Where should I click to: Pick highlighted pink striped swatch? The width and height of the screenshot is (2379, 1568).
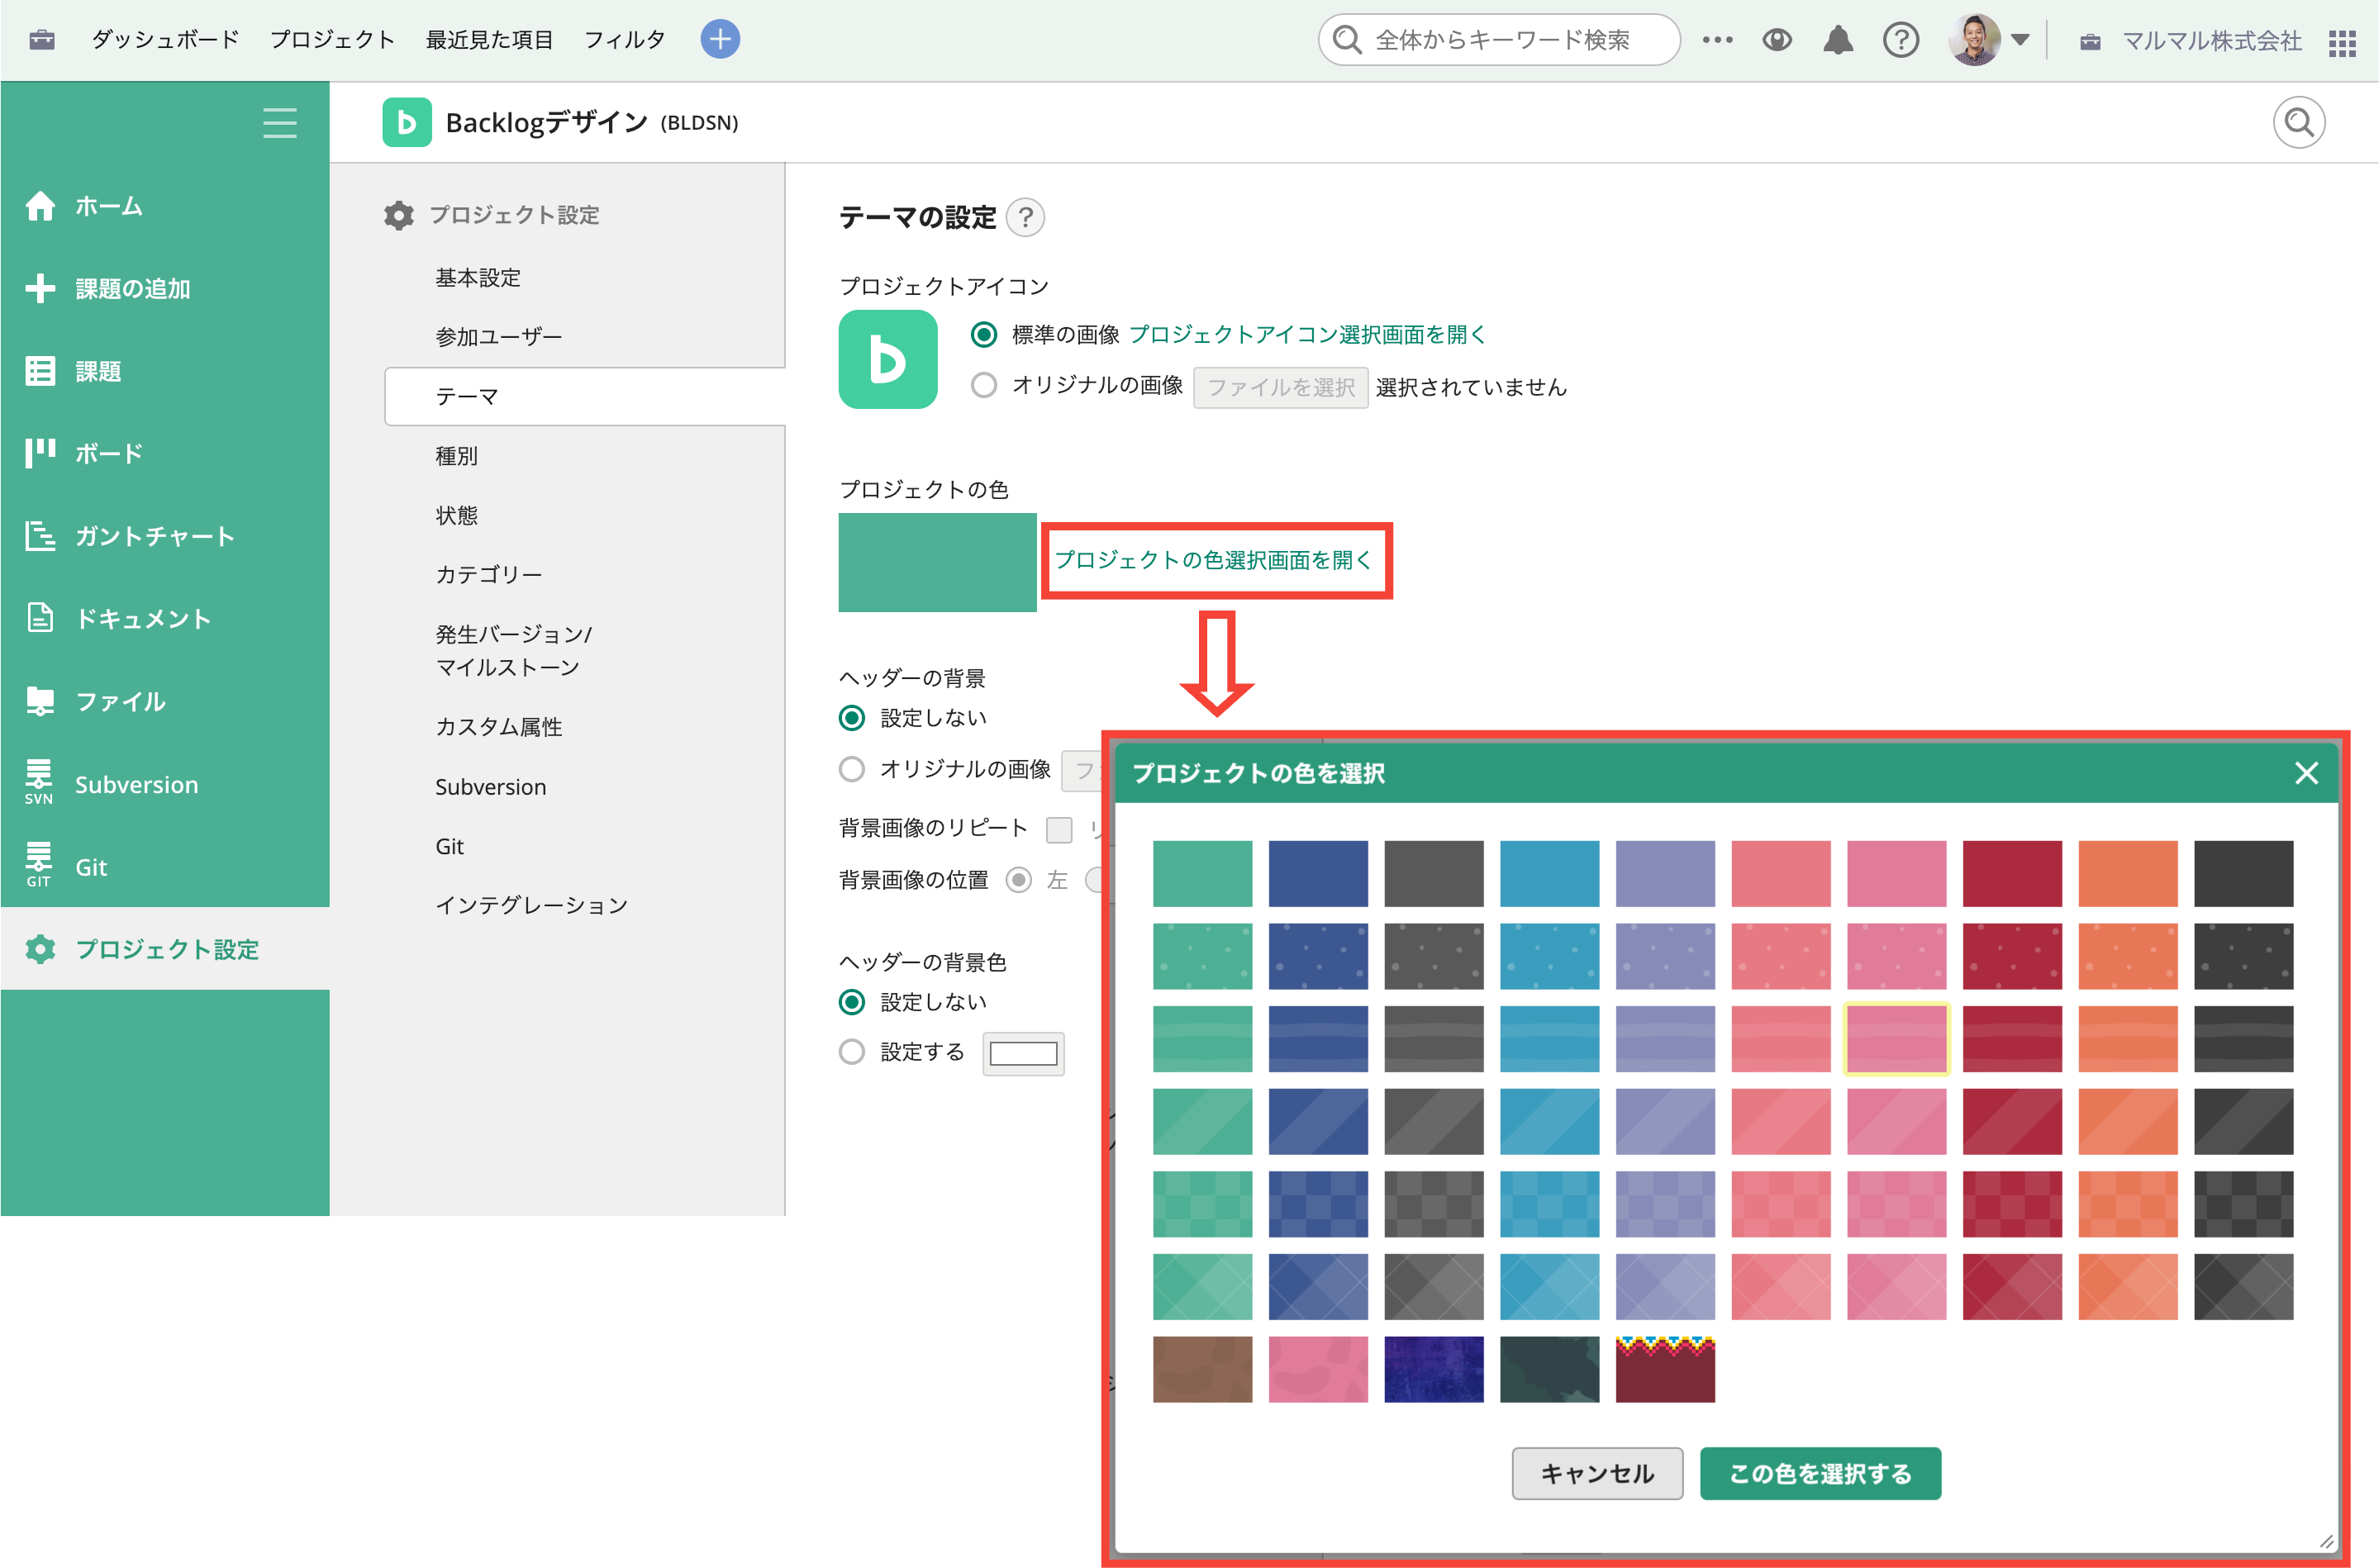pyautogui.click(x=1896, y=1038)
